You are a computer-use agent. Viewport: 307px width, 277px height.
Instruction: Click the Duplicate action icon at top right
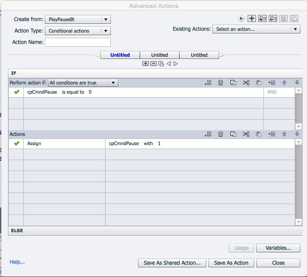click(x=294, y=18)
